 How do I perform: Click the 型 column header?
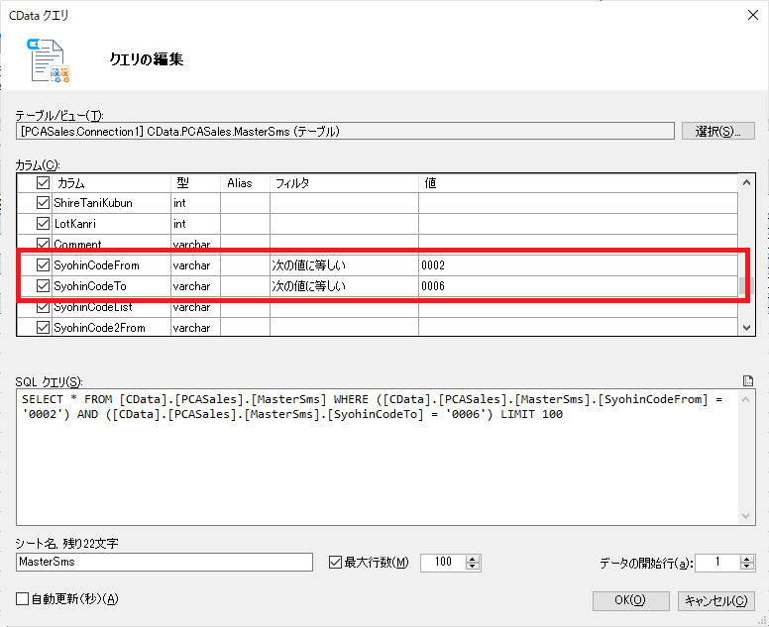click(195, 183)
